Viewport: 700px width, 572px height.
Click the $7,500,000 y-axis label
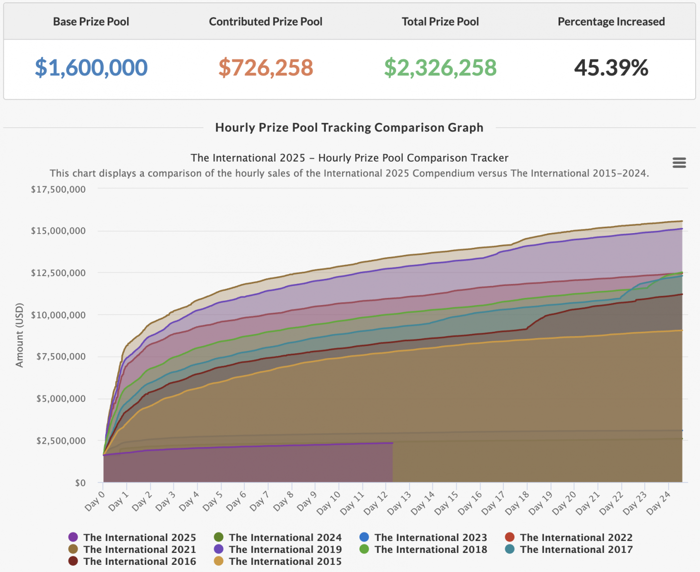[61, 357]
